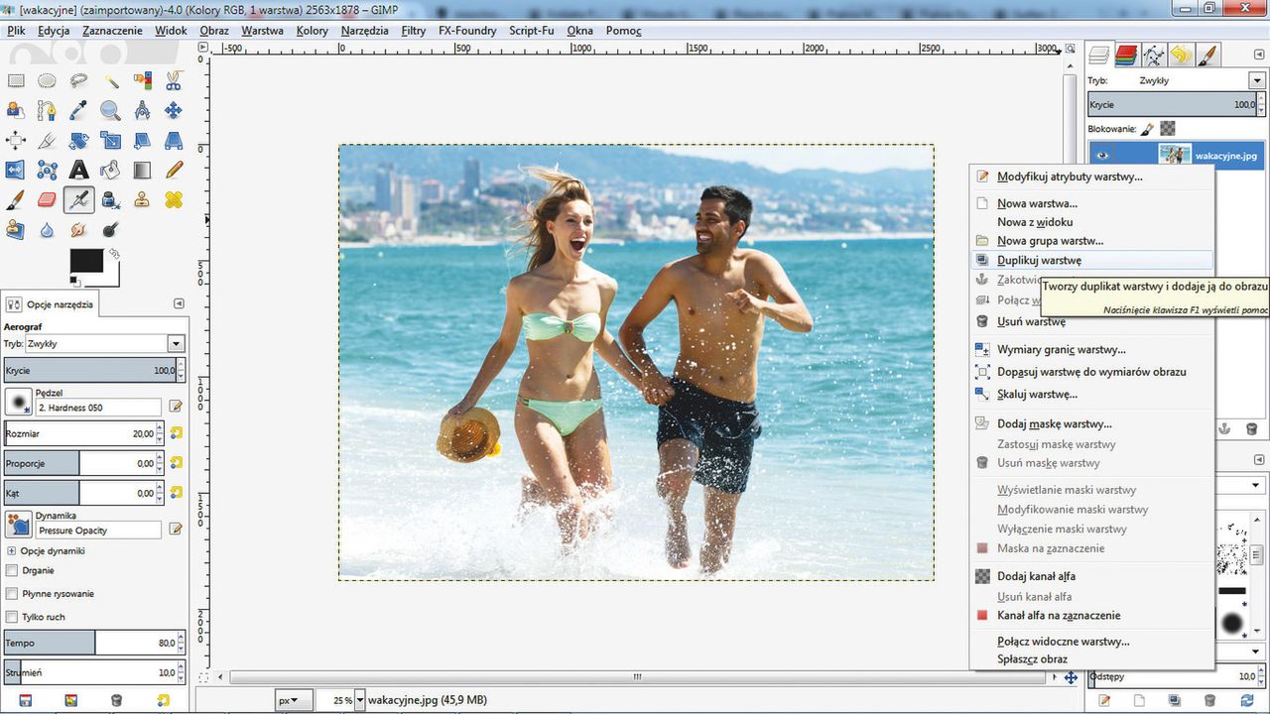Select the Measure compass tool
The width and height of the screenshot is (1270, 714).
coord(142,111)
